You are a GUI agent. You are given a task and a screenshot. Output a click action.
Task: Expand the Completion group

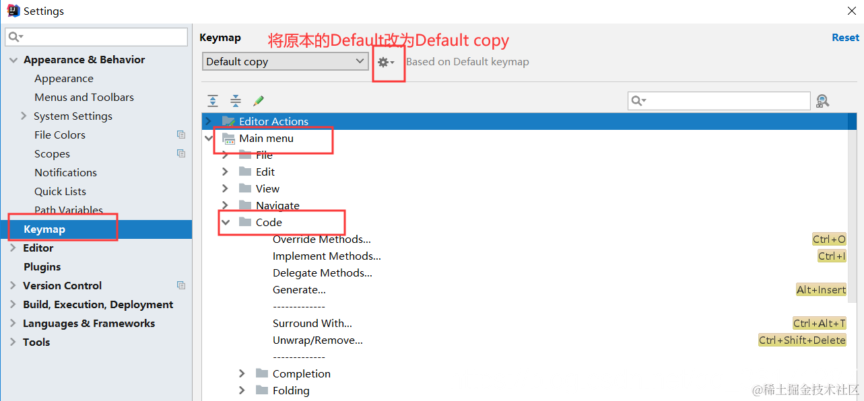242,373
